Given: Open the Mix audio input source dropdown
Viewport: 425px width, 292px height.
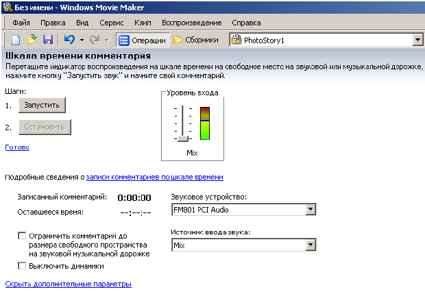Looking at the screenshot, I should tap(311, 245).
